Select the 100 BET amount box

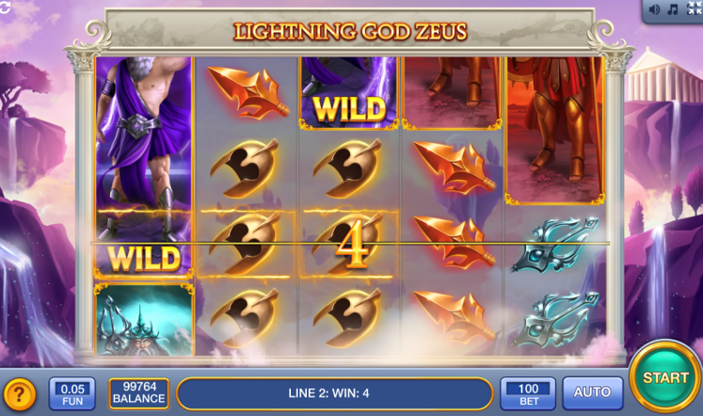pyautogui.click(x=528, y=393)
